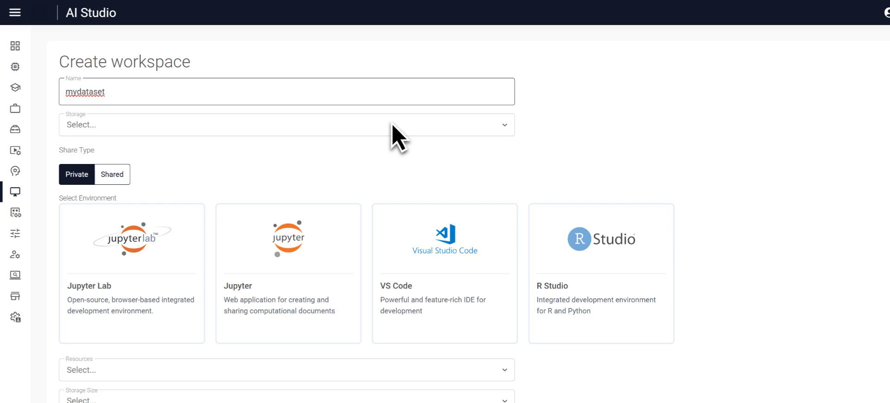Image resolution: width=890 pixels, height=403 pixels.
Task: Click Jupyter Lab description about browser-based environment
Action: (131, 305)
